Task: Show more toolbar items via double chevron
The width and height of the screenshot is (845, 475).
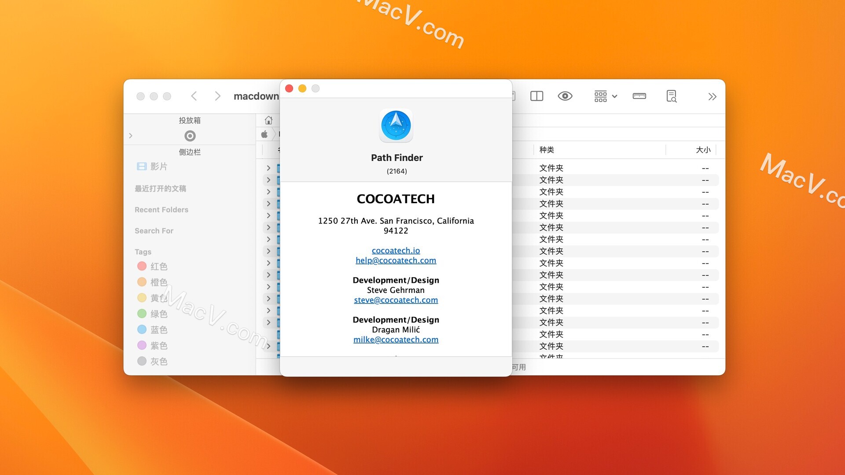Action: pos(712,97)
